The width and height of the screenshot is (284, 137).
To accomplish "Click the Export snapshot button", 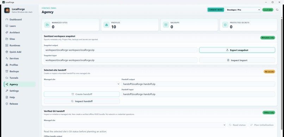I will coord(237,50).
